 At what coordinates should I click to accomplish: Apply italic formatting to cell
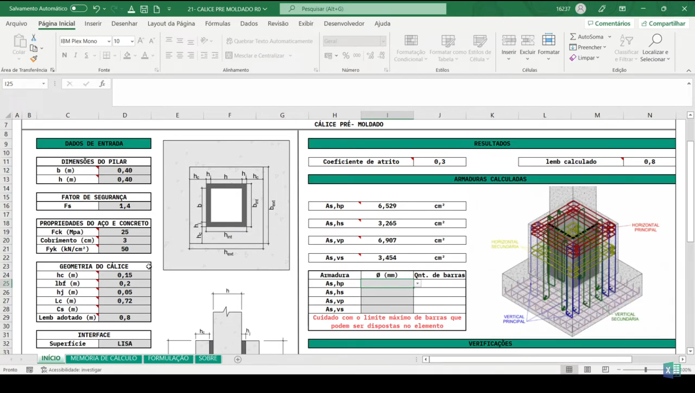point(75,55)
